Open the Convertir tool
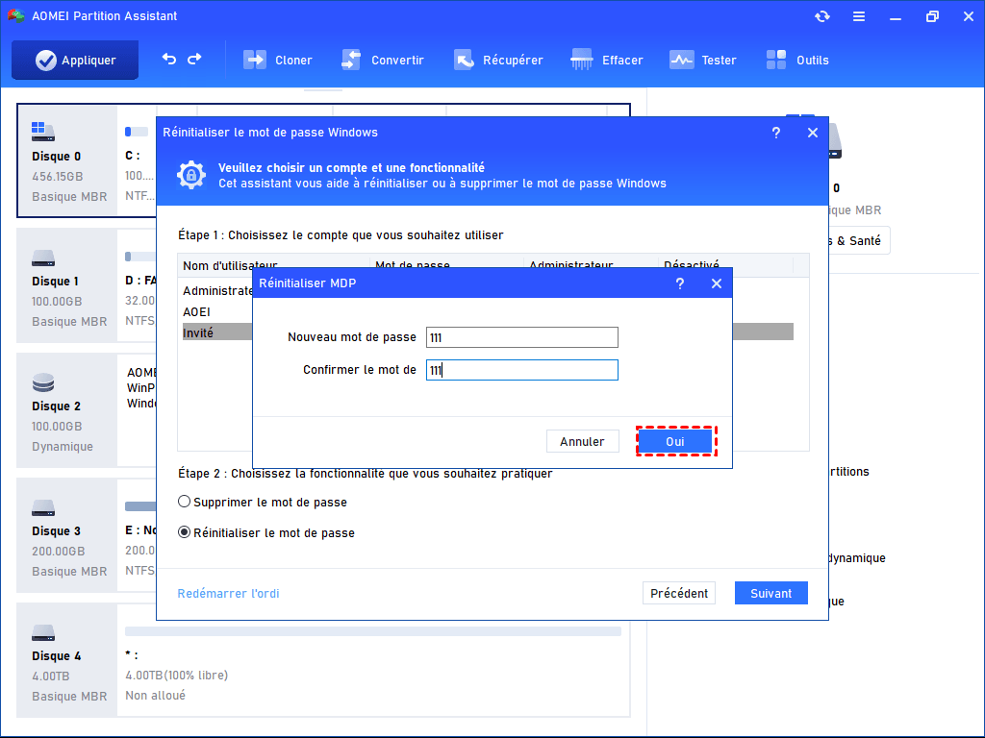Viewport: 985px width, 738px height. (382, 60)
